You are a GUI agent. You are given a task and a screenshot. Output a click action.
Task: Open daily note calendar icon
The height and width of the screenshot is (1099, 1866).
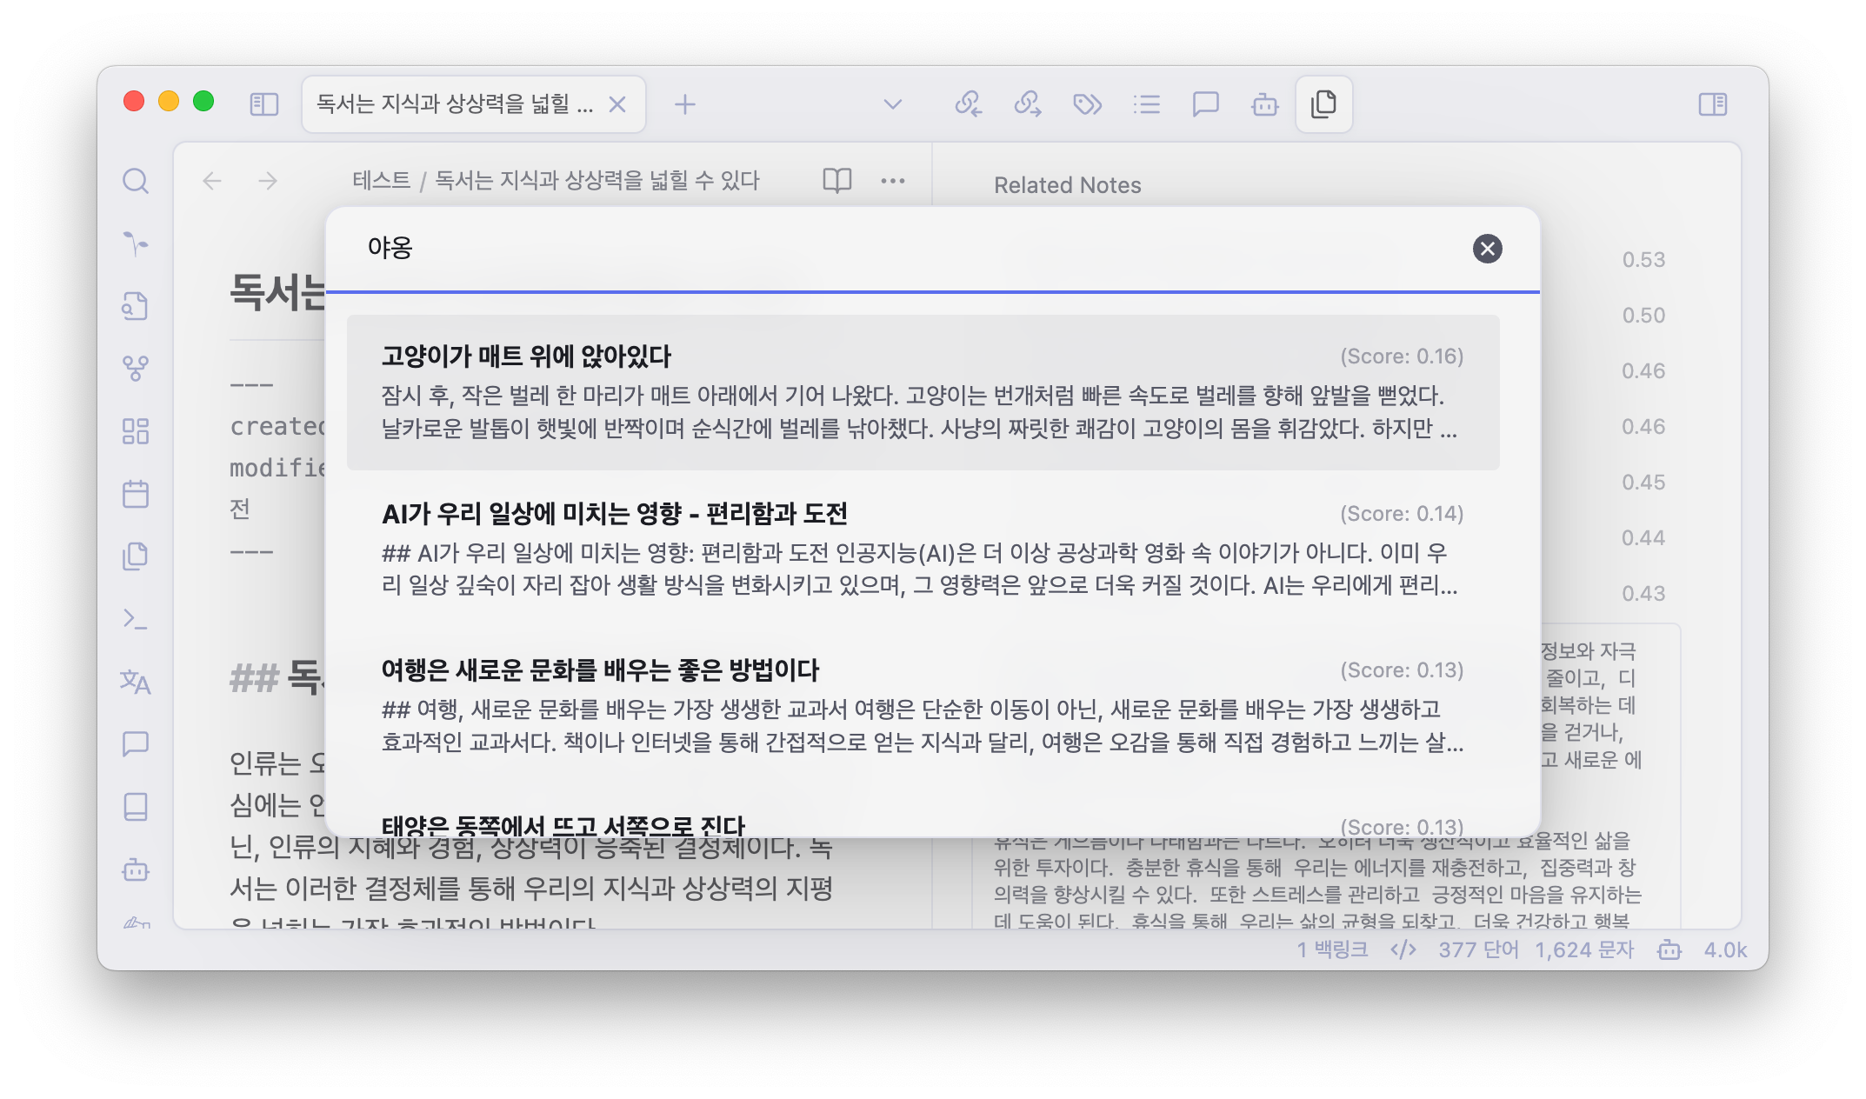(x=136, y=494)
